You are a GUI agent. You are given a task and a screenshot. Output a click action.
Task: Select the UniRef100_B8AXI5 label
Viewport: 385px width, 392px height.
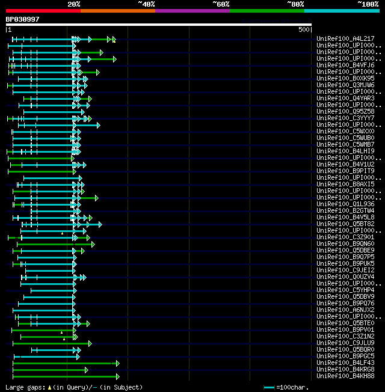[x=345, y=184]
